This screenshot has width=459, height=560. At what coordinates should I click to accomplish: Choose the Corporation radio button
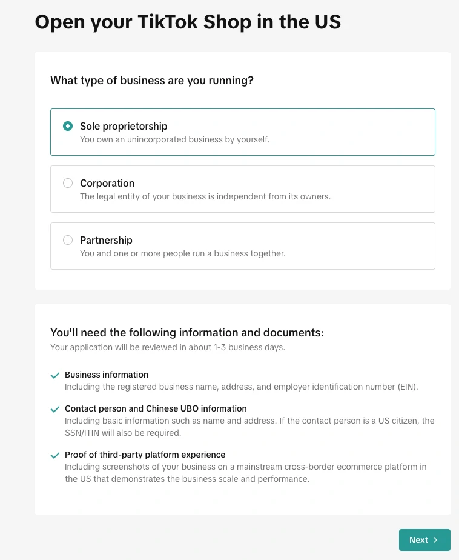[x=68, y=183]
